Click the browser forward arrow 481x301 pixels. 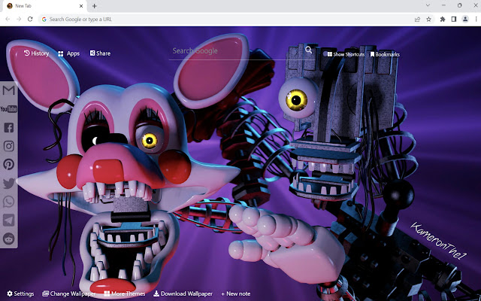click(x=19, y=19)
